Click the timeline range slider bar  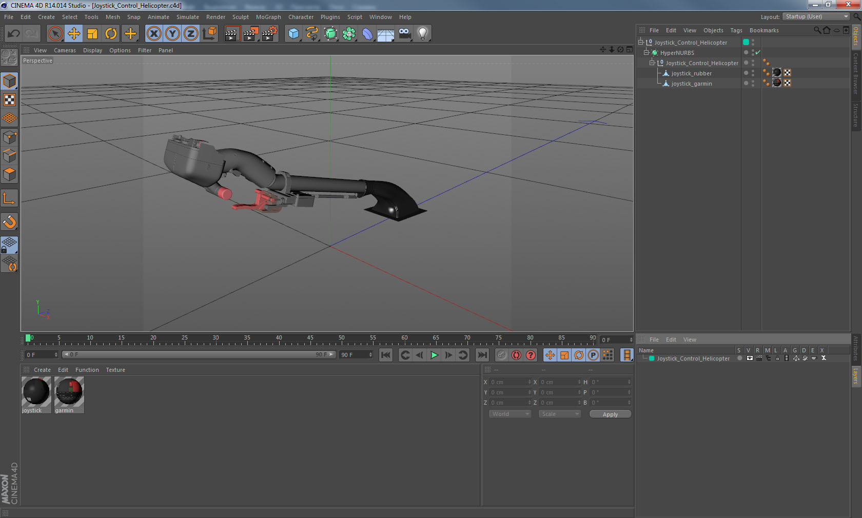(x=199, y=354)
